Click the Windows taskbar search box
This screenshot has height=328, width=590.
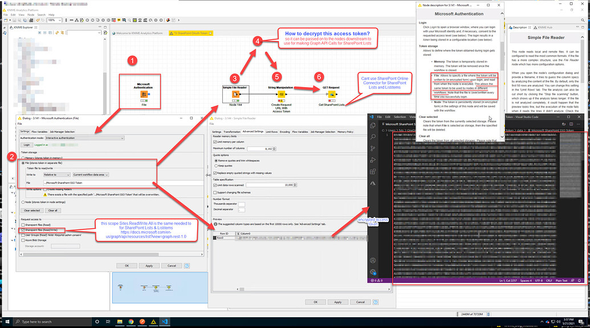point(51,321)
